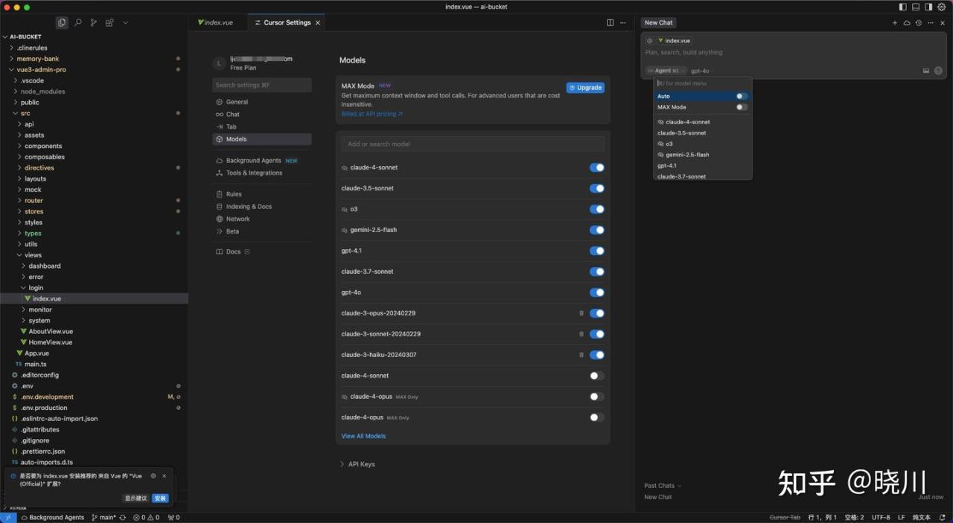Open the Source Control view icon
This screenshot has height=523, width=953.
click(x=94, y=23)
